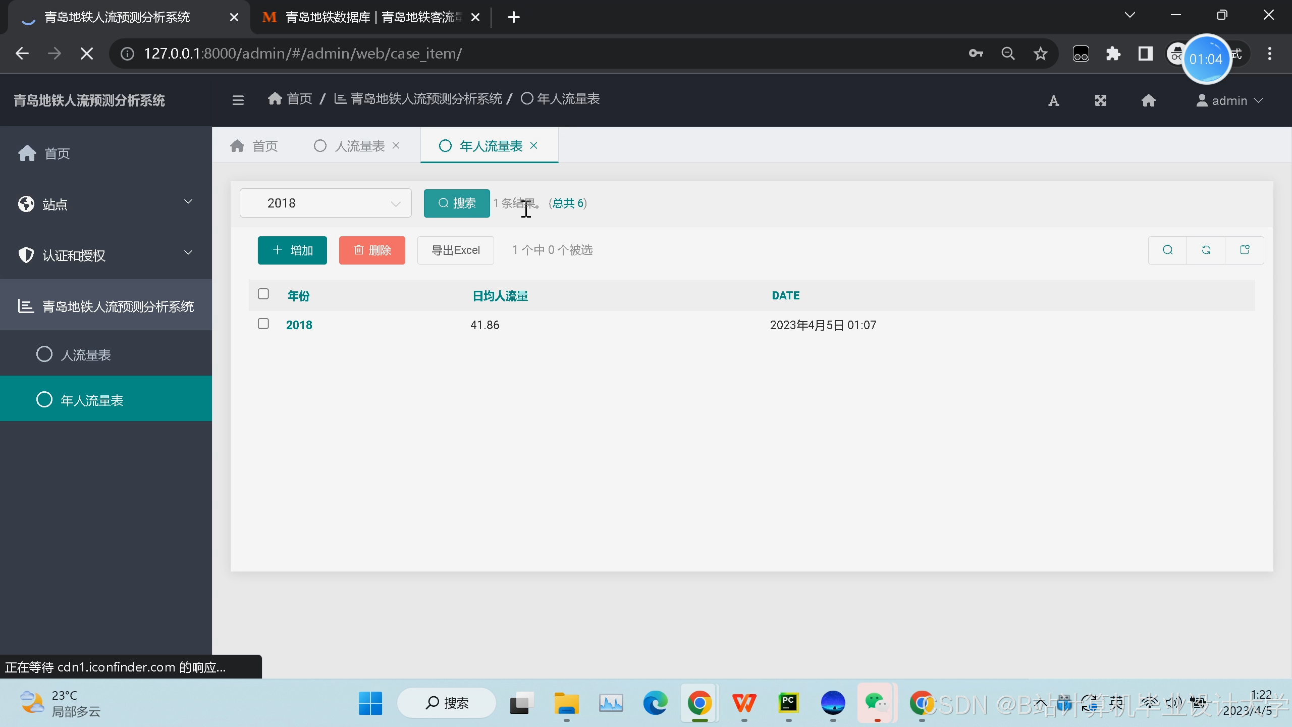The width and height of the screenshot is (1292, 727).
Task: Open the table search icon button
Action: coord(1168,250)
